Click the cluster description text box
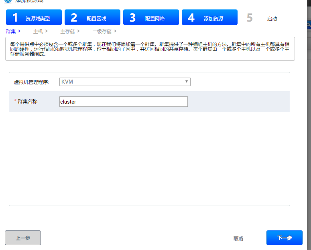 click(x=150, y=48)
